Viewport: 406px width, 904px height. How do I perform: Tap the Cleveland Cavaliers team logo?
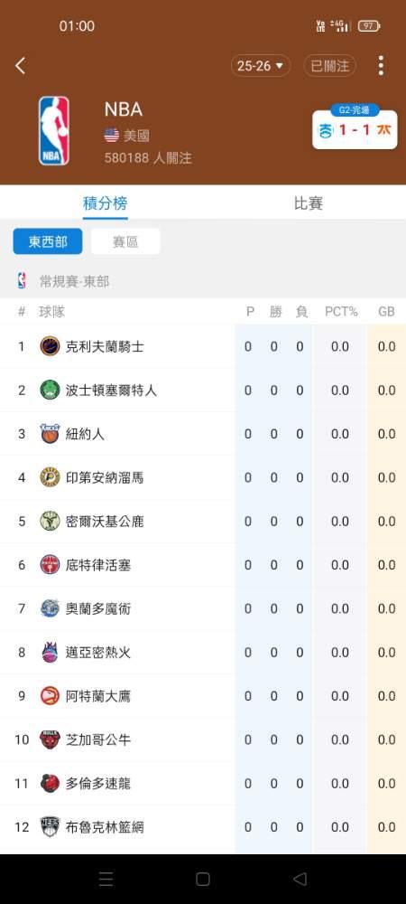[50, 346]
